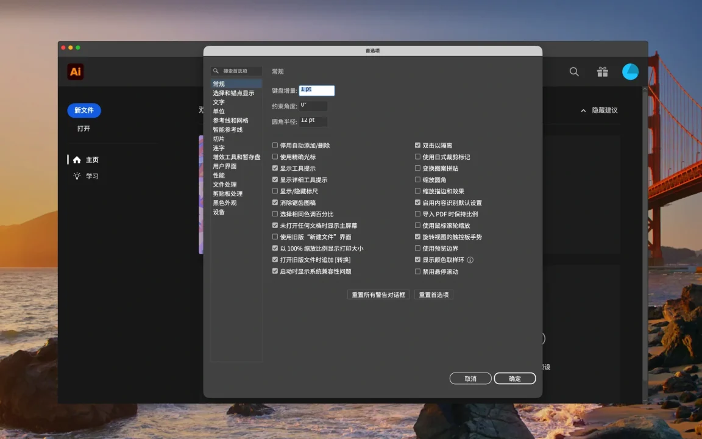Click the lightbulb icon next to 学习
Image resolution: width=702 pixels, height=439 pixels.
(x=77, y=176)
